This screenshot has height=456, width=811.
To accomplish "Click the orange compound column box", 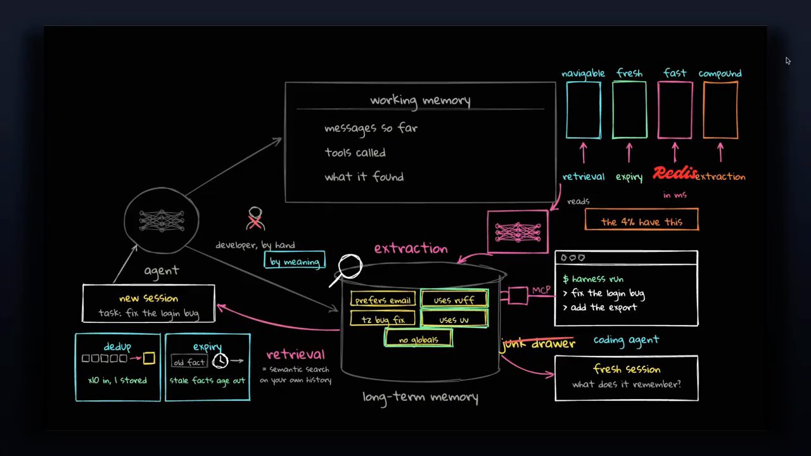I will coord(720,110).
